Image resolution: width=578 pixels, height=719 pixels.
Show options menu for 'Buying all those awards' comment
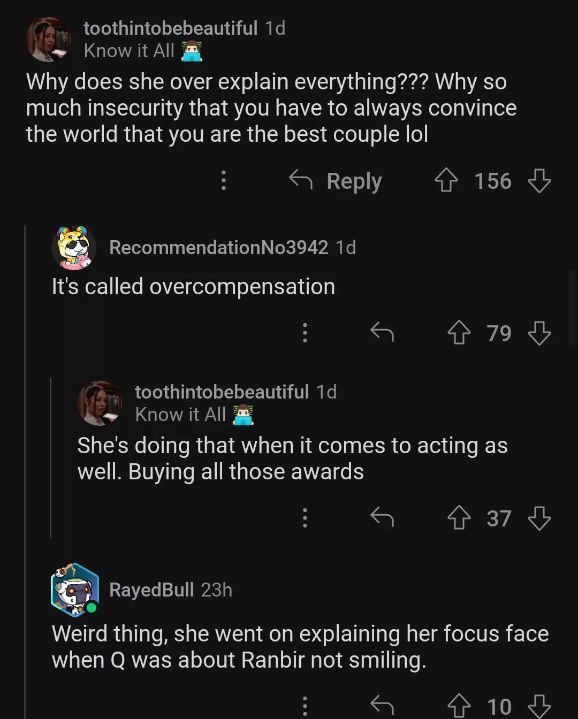point(305,518)
